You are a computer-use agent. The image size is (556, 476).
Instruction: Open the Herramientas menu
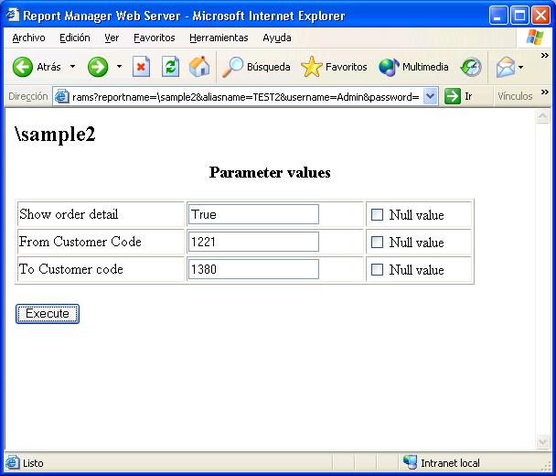(219, 38)
